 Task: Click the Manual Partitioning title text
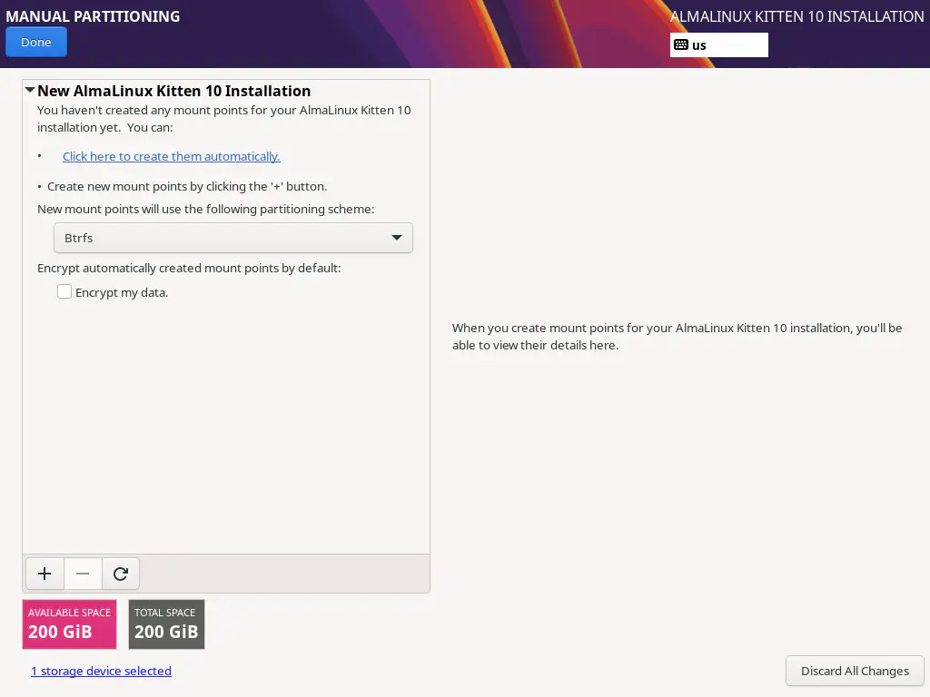point(93,16)
